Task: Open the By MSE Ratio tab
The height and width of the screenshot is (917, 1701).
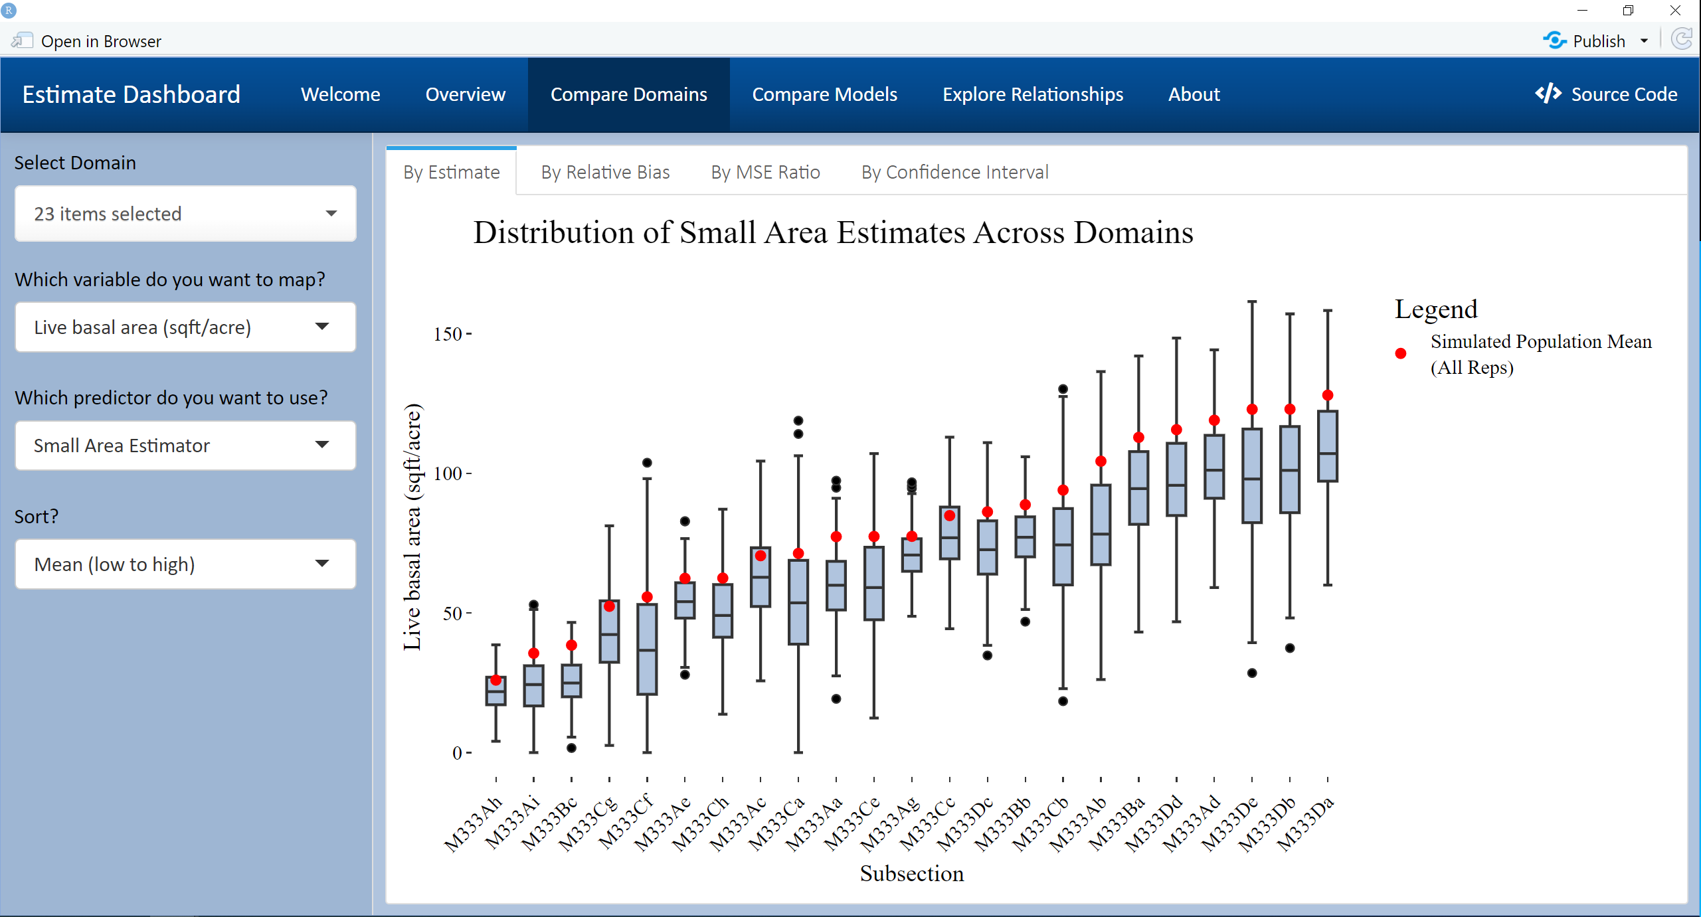Action: tap(765, 172)
